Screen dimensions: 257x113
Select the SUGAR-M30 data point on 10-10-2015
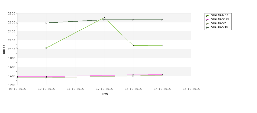click(46, 48)
